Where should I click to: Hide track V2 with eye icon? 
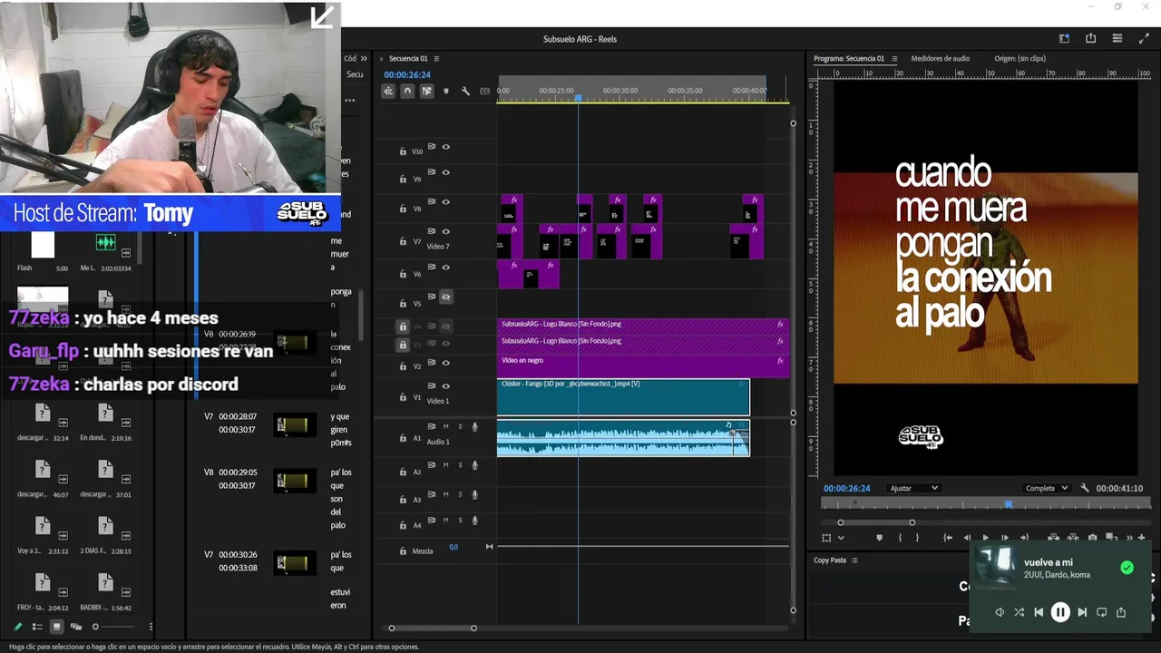(x=445, y=362)
